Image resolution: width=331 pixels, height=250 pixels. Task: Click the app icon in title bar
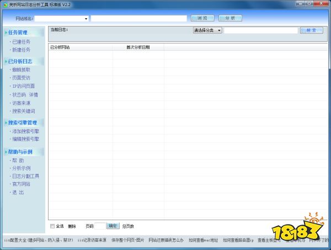click(x=5, y=4)
